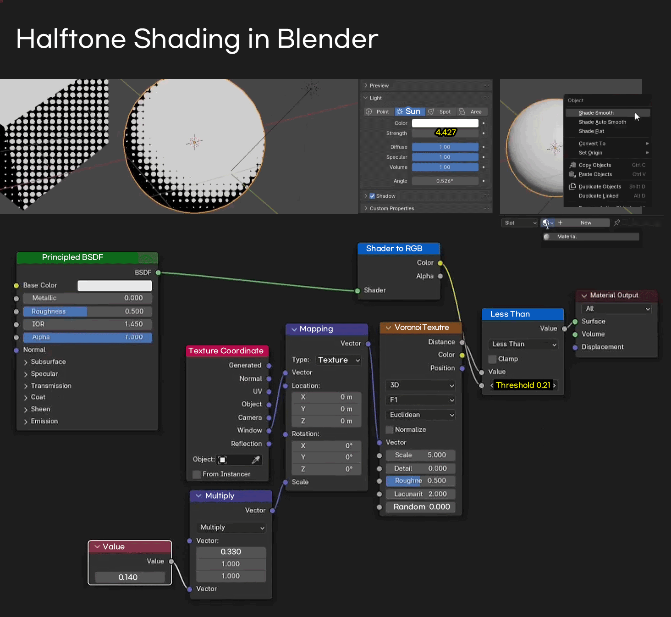Expand Transmission in Principled BSDF
The height and width of the screenshot is (617, 671).
tap(26, 386)
